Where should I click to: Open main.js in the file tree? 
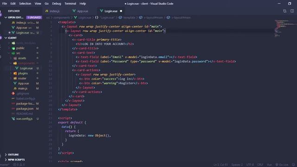click(x=23, y=89)
